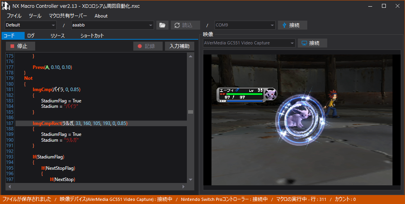The height and width of the screenshot is (204, 405).
Task: Click Stadium = "ラルガ" line
Action: [60, 140]
